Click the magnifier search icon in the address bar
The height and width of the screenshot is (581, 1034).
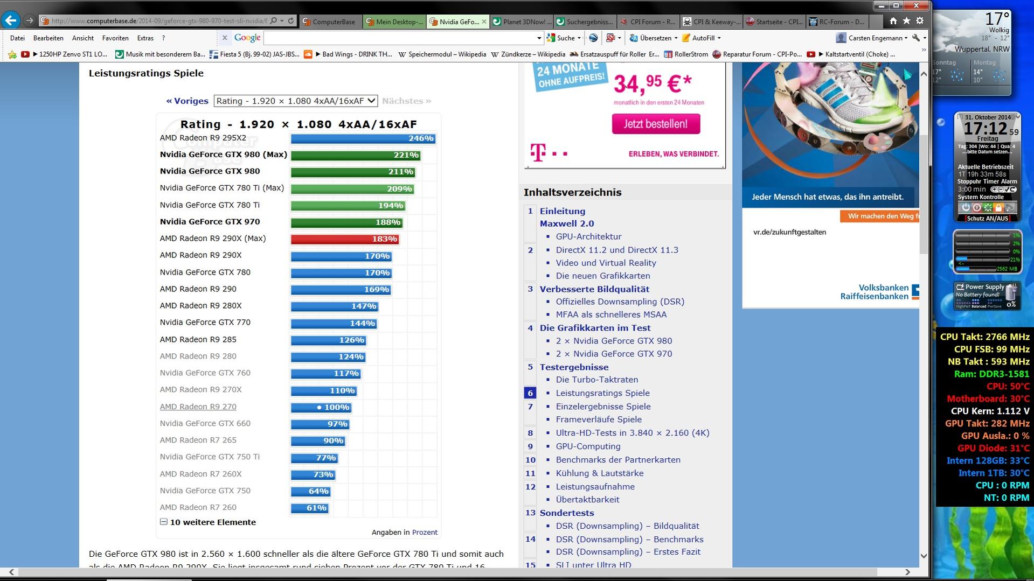point(274,21)
